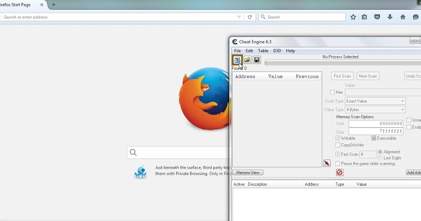The width and height of the screenshot is (421, 221).
Task: Click the Add Address Manually button
Action: (414, 172)
